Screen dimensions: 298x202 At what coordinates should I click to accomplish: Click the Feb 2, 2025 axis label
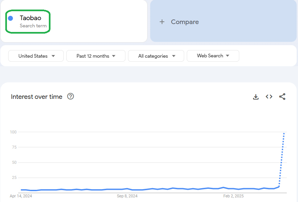[233, 196]
